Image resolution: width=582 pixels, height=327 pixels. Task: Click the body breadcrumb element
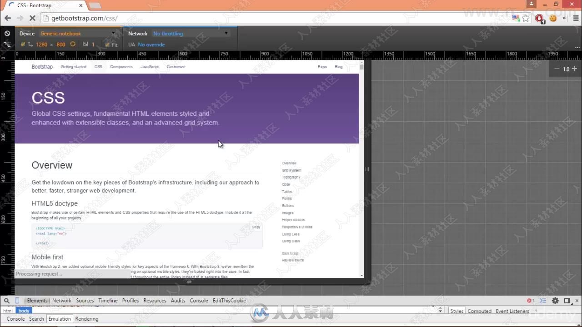24,311
